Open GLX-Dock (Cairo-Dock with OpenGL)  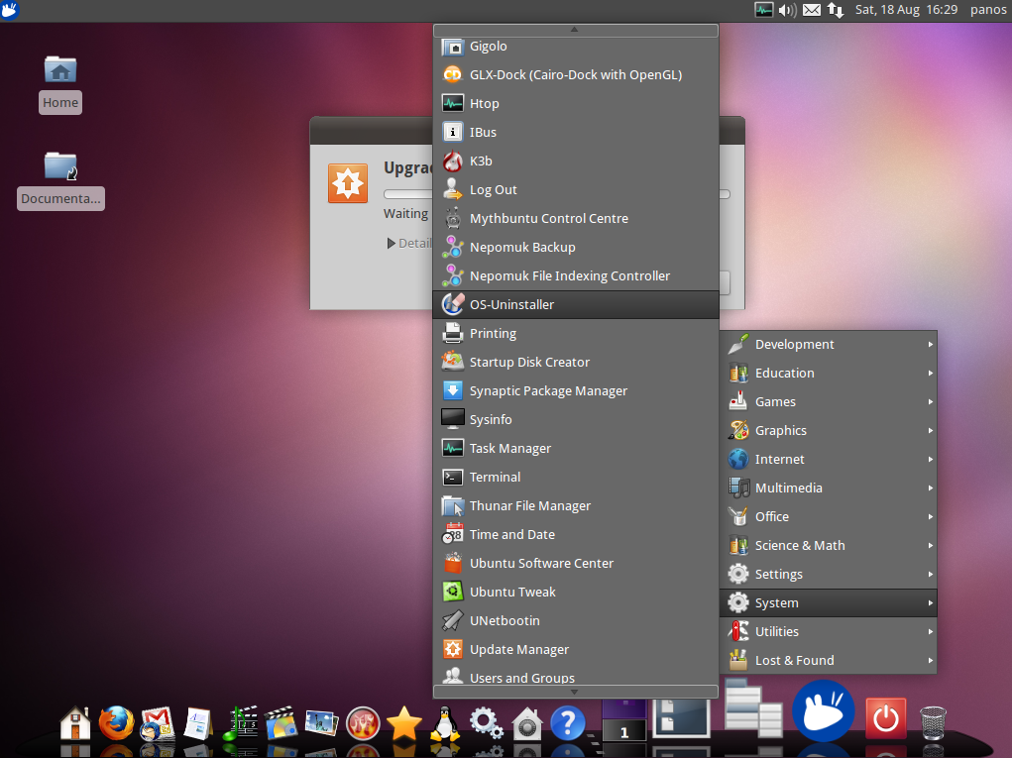[576, 75]
